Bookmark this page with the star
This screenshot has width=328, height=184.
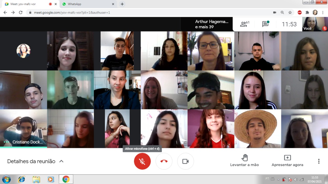290,12
